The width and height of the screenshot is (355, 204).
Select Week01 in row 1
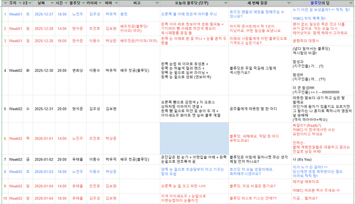pyautogui.click(x=15, y=14)
